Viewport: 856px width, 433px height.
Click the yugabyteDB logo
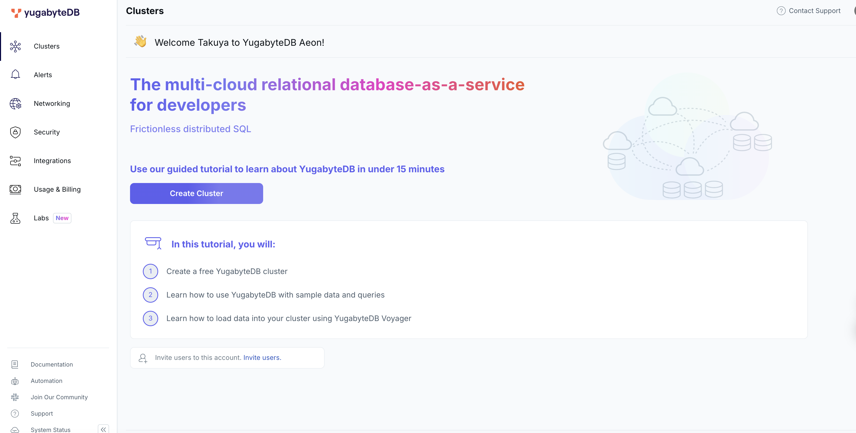coord(45,13)
